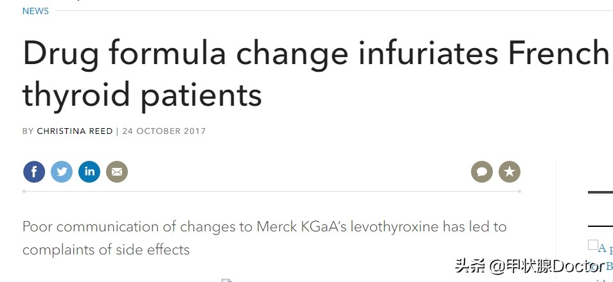Share the article on Twitter
613x282 pixels.
62,172
